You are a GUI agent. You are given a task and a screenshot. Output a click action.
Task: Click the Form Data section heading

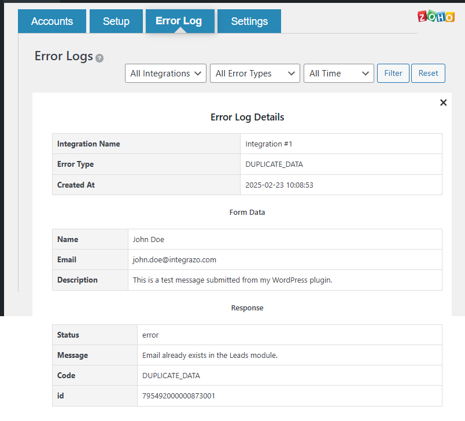click(247, 213)
